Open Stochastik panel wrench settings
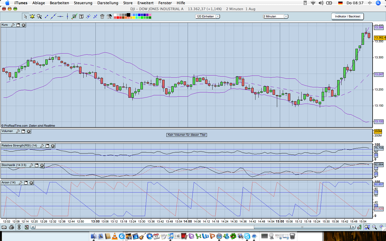The image size is (386, 241). click(31, 165)
